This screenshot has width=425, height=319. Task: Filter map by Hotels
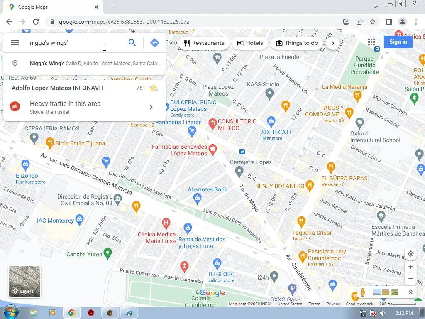tap(250, 43)
